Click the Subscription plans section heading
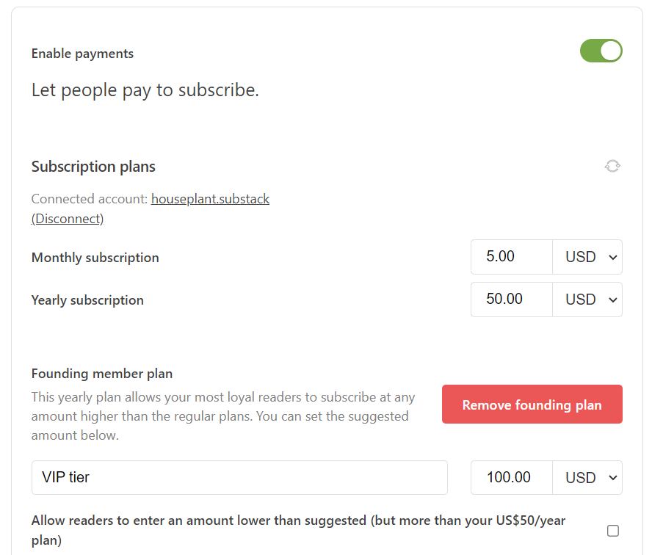This screenshot has width=652, height=555. pyautogui.click(x=93, y=167)
